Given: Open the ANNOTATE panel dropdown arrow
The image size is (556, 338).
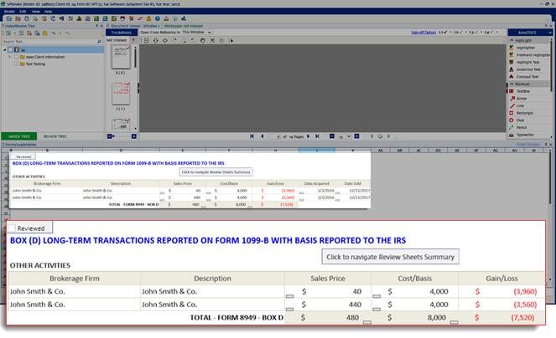Looking at the screenshot, I should pos(549,33).
